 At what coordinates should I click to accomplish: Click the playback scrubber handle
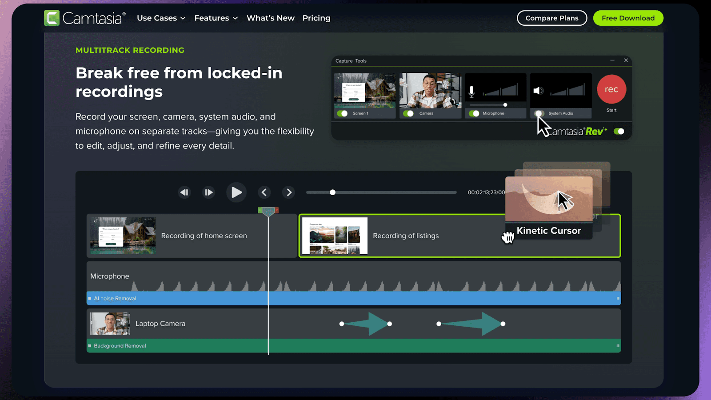click(332, 192)
